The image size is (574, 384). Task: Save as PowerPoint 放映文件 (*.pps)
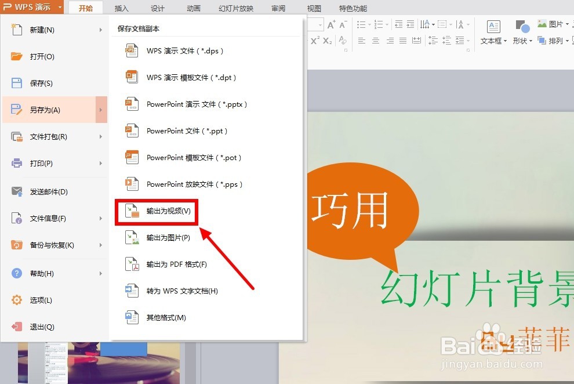(x=207, y=184)
